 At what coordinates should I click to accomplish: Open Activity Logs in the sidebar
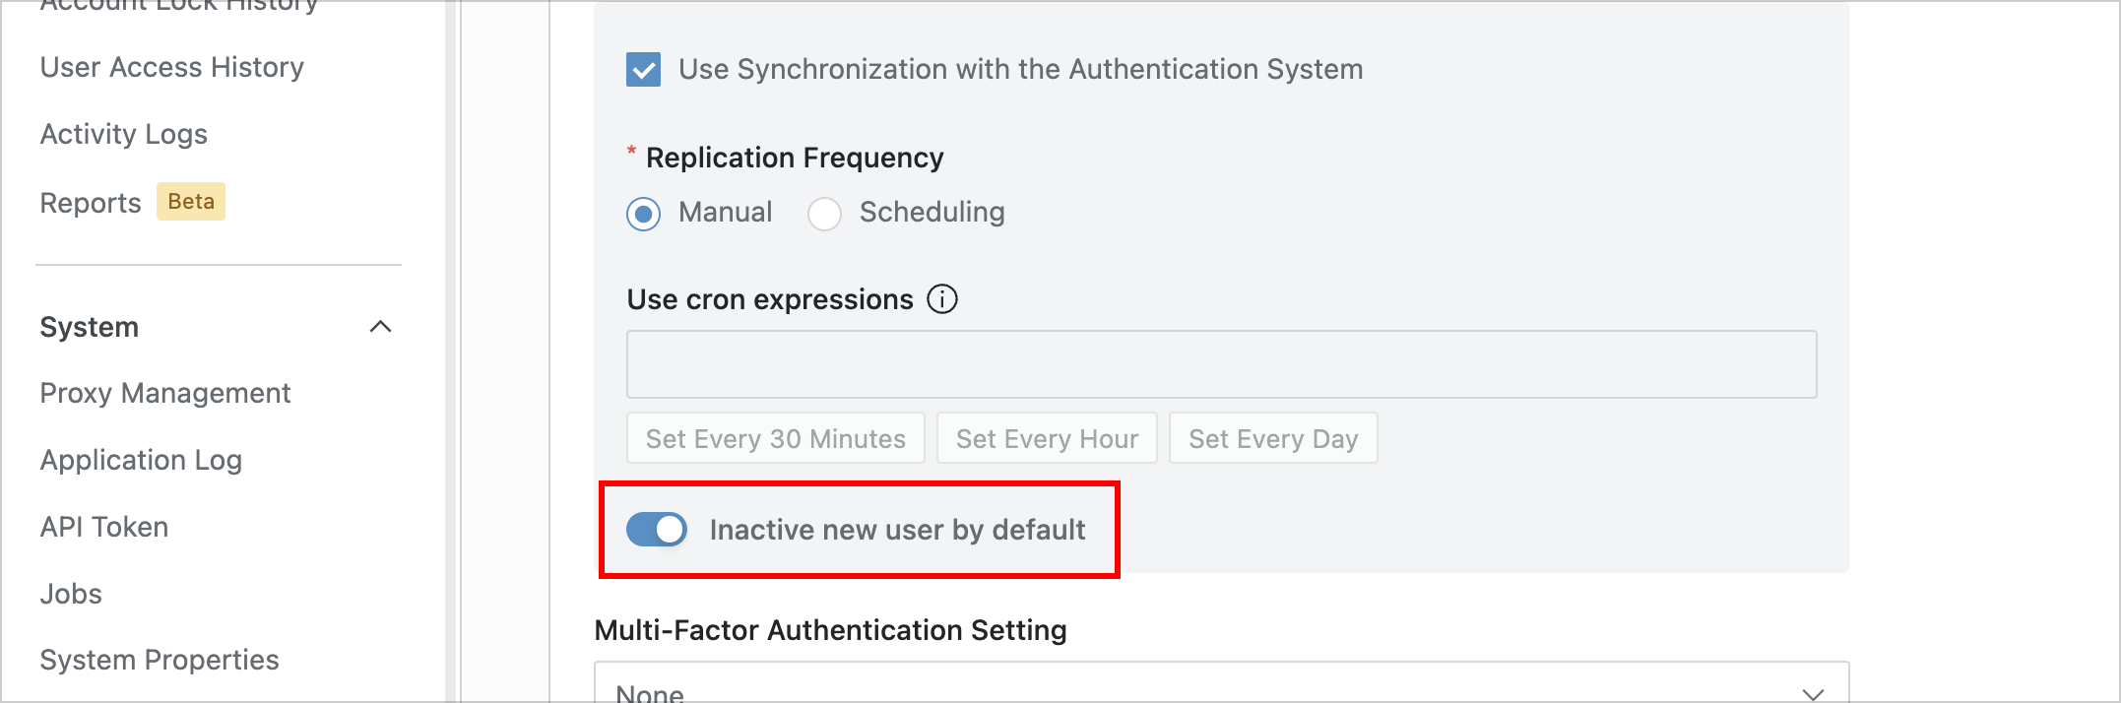[x=124, y=134]
